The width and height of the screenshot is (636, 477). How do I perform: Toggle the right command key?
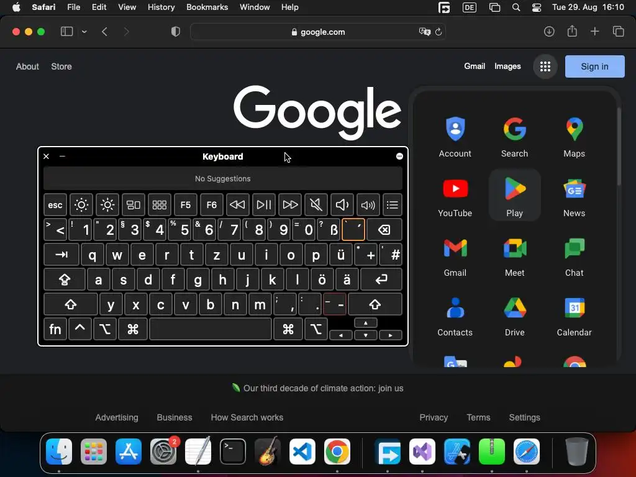[x=288, y=329]
